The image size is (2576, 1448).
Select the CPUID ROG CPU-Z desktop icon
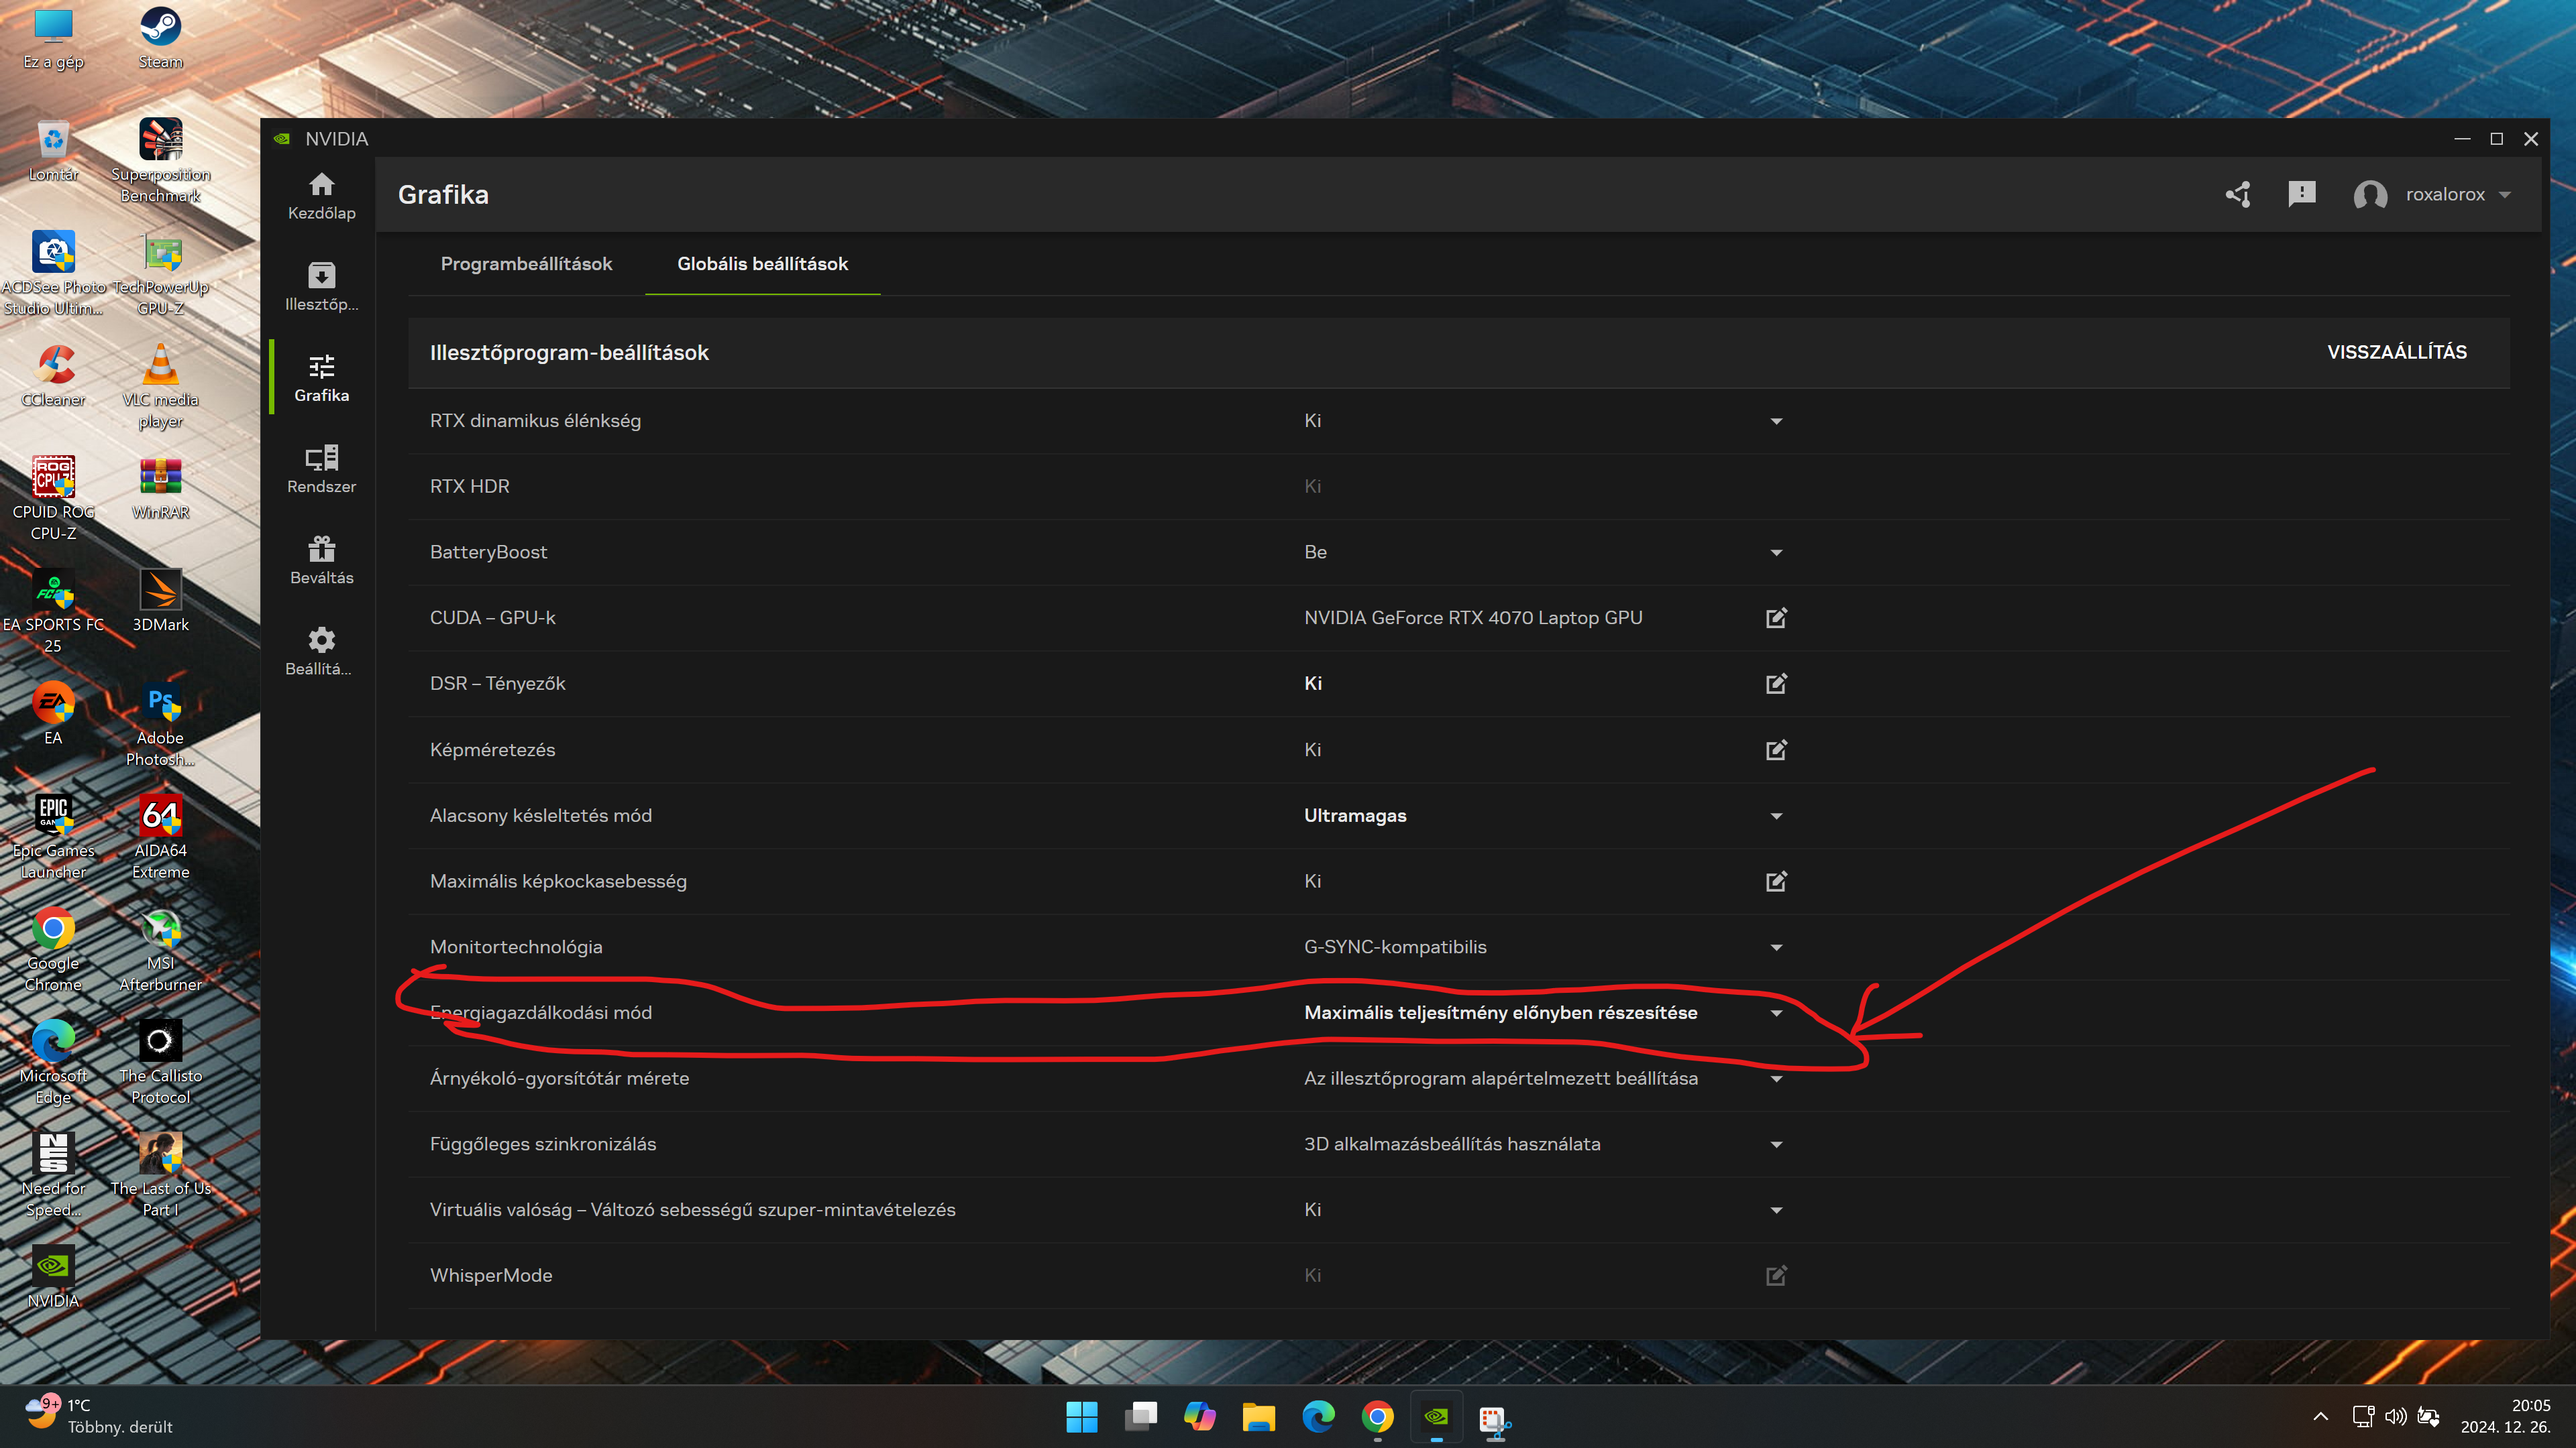point(53,499)
